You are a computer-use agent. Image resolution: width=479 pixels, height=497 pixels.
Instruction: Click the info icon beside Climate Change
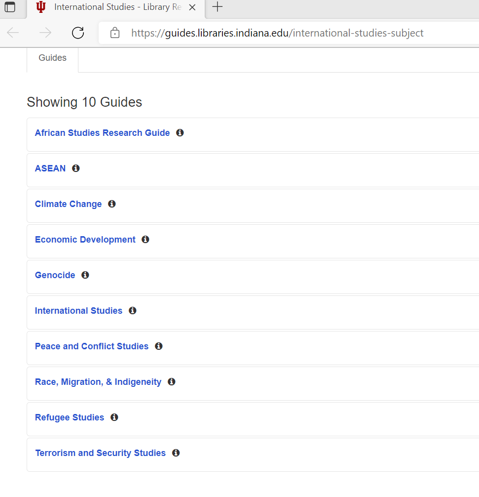[x=111, y=204]
